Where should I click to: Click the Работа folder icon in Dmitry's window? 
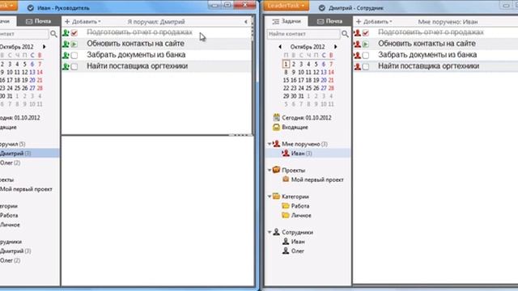286,205
